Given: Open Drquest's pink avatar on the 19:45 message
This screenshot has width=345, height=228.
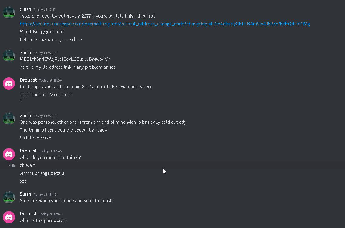Looking at the screenshot, I should coord(9,154).
